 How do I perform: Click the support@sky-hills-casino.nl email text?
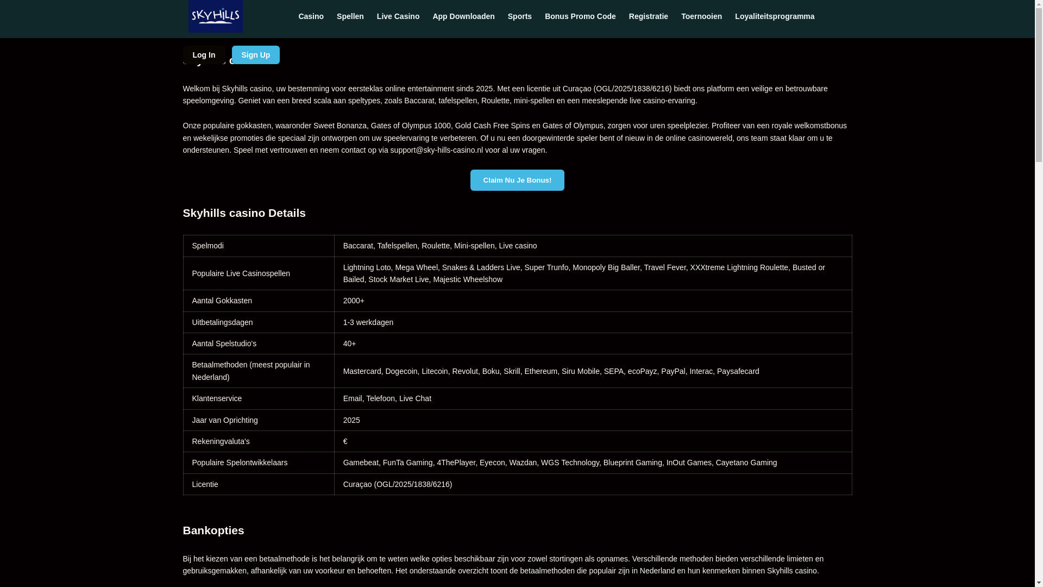pos(436,150)
